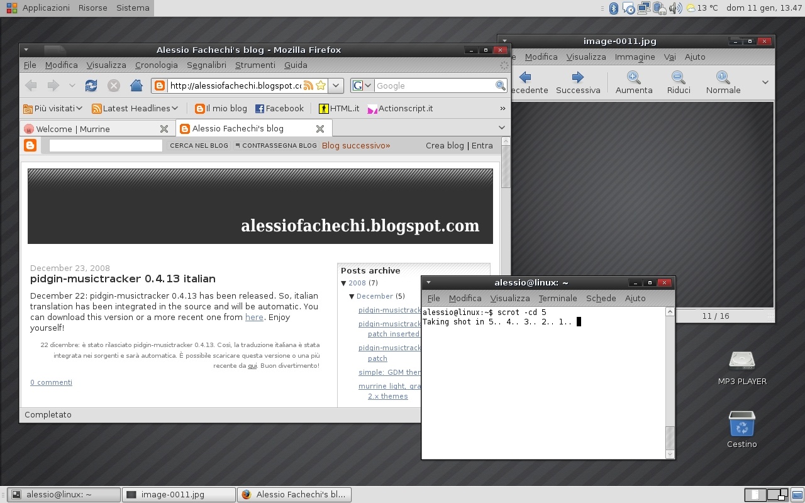Viewport: 805px width, 503px height.
Task: Open Sistema menu in top panel
Action: point(133,8)
